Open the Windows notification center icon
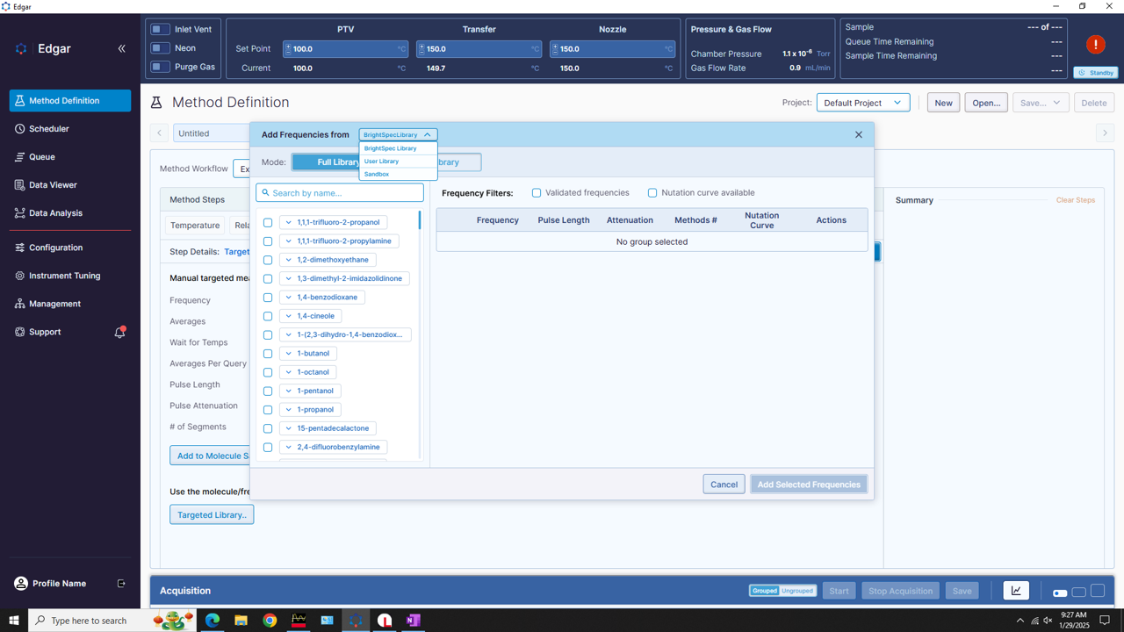This screenshot has width=1124, height=632. 1106,621
